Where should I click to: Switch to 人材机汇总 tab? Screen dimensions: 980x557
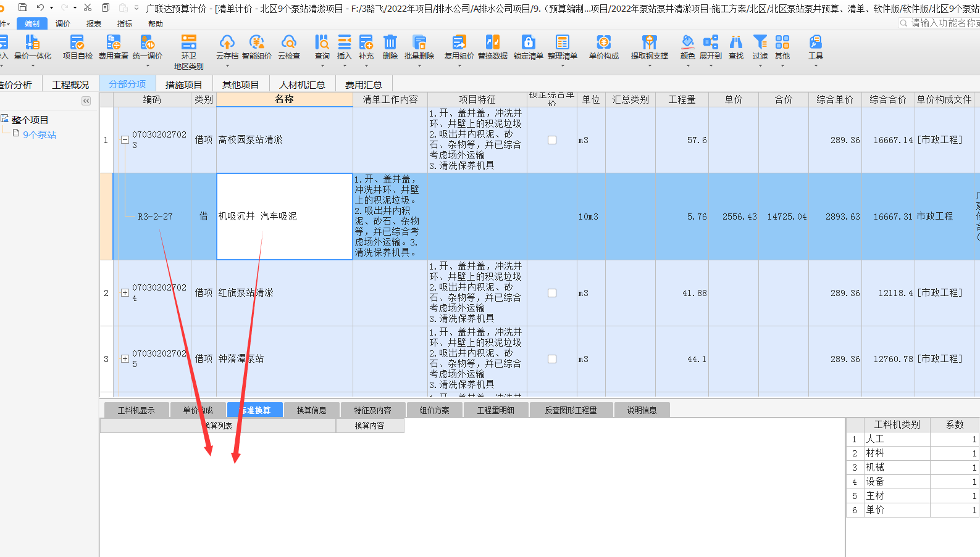303,85
